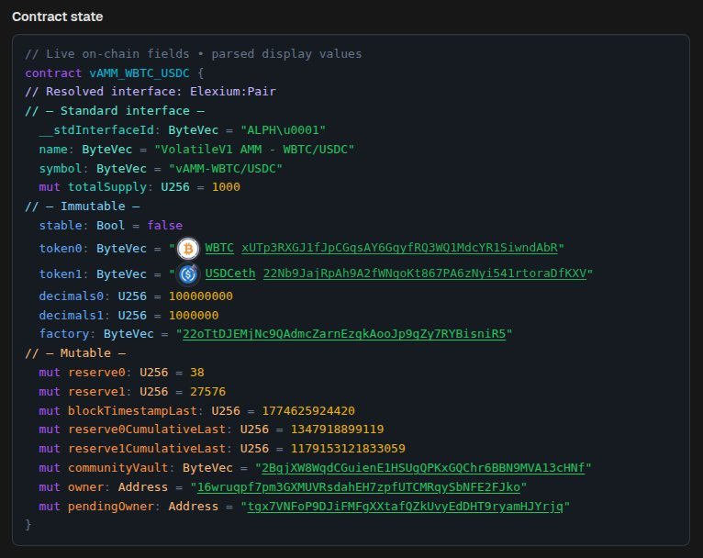Click the token1 field label
The image size is (703, 558).
click(x=61, y=273)
